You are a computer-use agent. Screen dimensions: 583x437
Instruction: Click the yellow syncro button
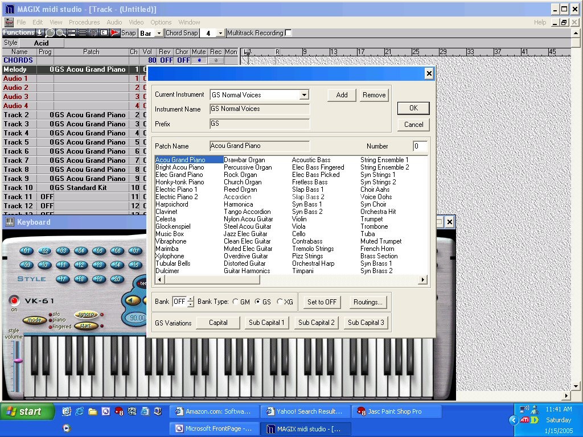pyautogui.click(x=87, y=314)
